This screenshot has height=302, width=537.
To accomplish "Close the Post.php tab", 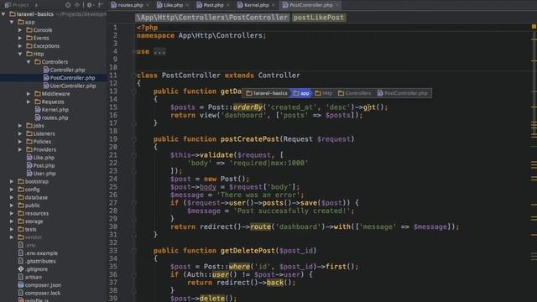I will click(x=227, y=5).
